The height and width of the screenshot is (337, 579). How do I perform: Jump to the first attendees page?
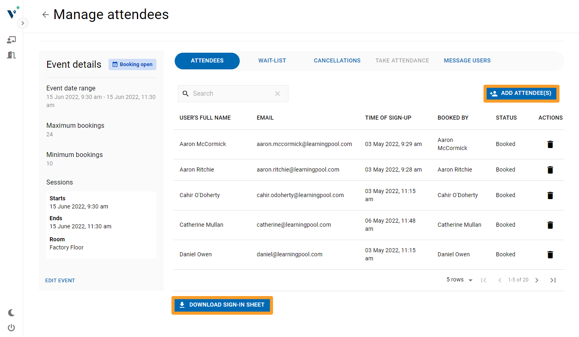484,280
